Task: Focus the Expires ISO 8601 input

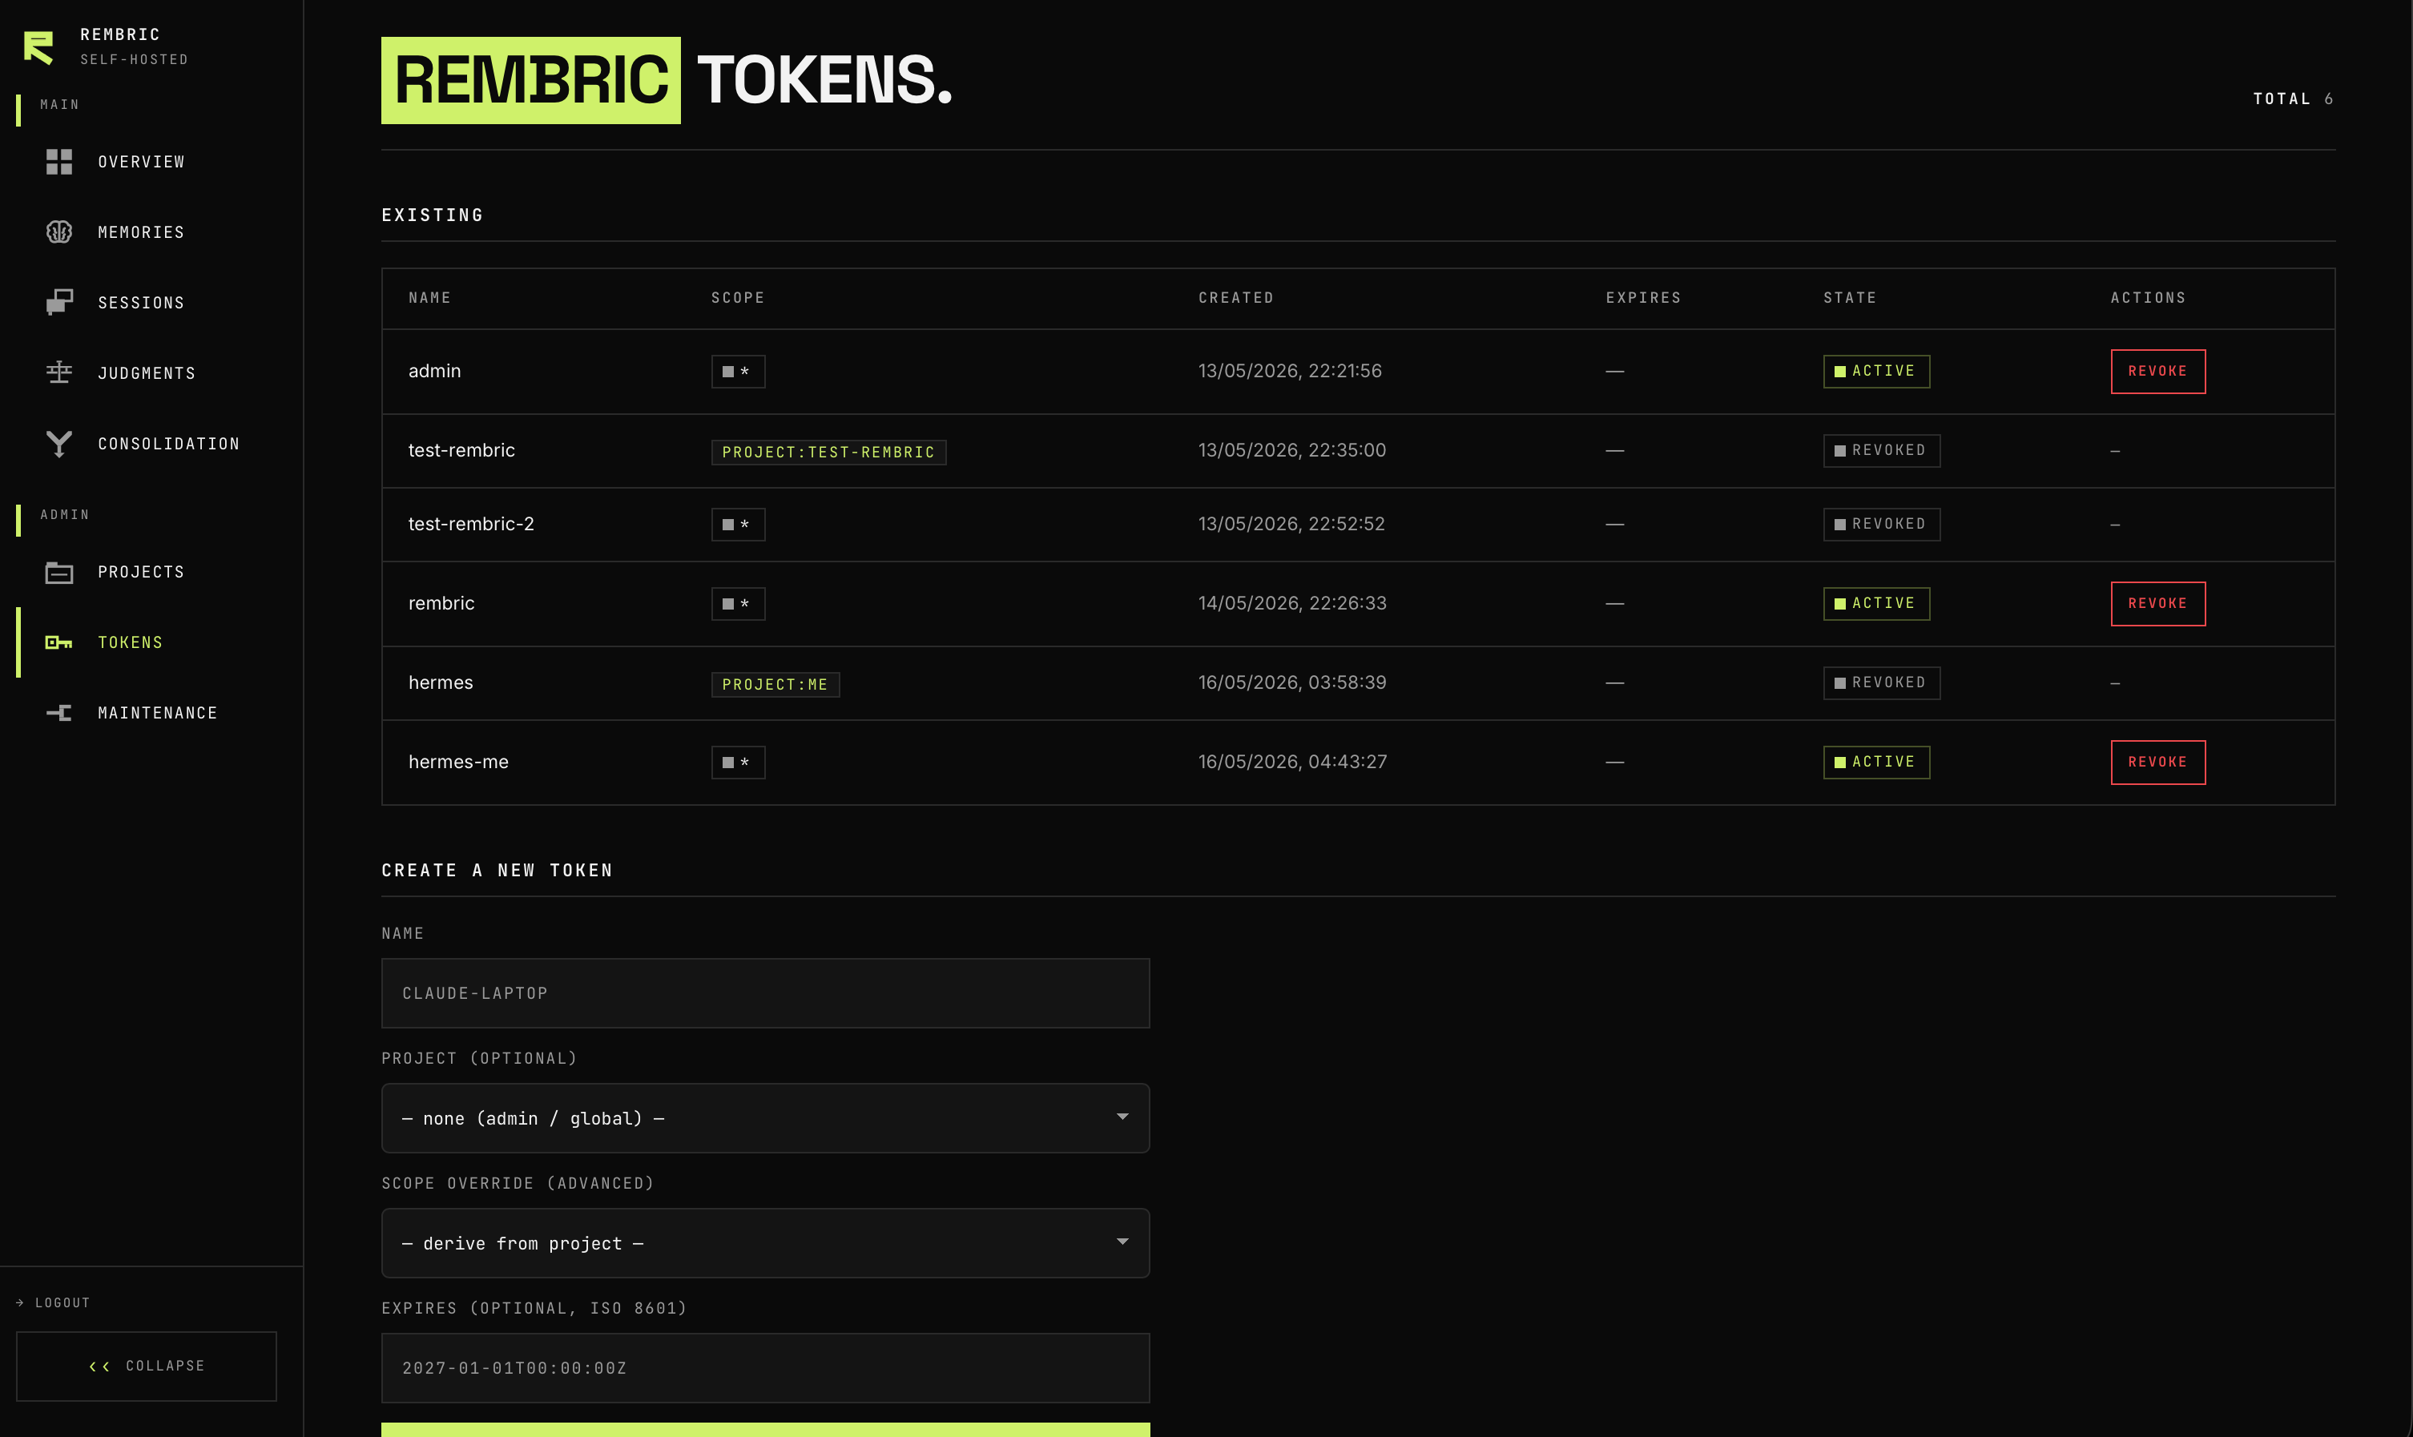Action: pyautogui.click(x=765, y=1367)
